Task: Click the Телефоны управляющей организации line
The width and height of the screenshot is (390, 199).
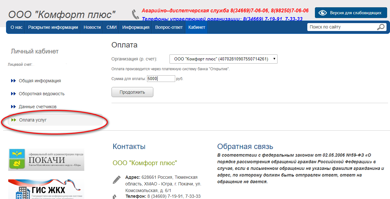Action: pyautogui.click(x=222, y=19)
